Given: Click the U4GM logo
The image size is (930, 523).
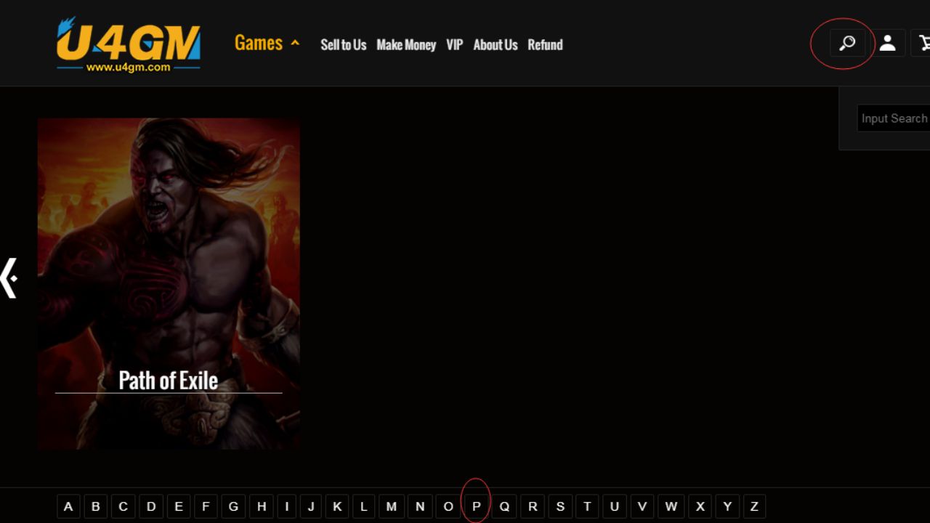Looking at the screenshot, I should [129, 44].
